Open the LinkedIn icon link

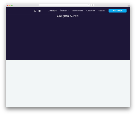(x=39, y=11)
